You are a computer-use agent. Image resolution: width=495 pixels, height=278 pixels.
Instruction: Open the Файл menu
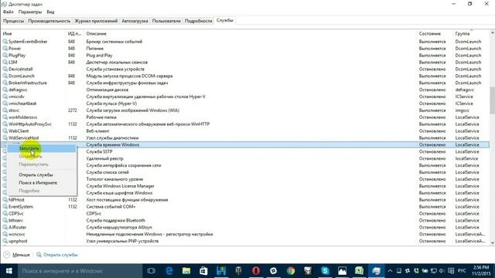tap(9, 12)
